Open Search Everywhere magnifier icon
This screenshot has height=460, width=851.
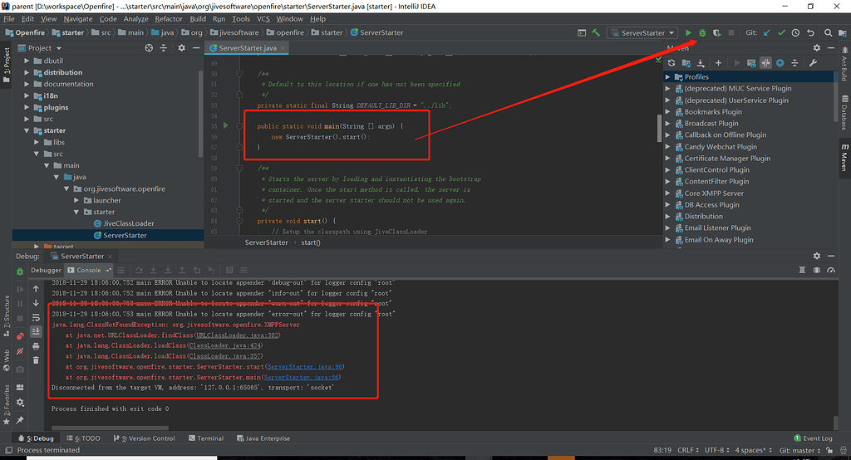click(829, 32)
